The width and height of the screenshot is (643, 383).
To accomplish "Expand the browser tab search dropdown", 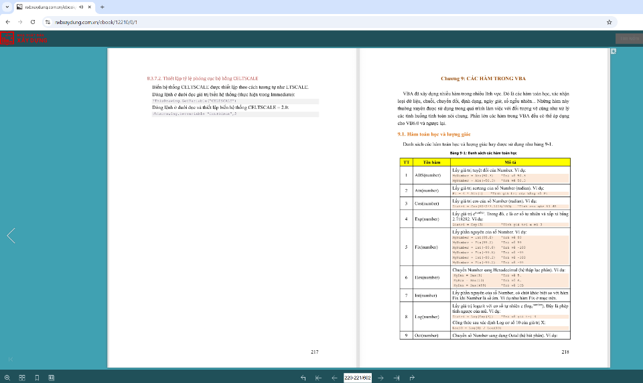I will click(x=7, y=7).
